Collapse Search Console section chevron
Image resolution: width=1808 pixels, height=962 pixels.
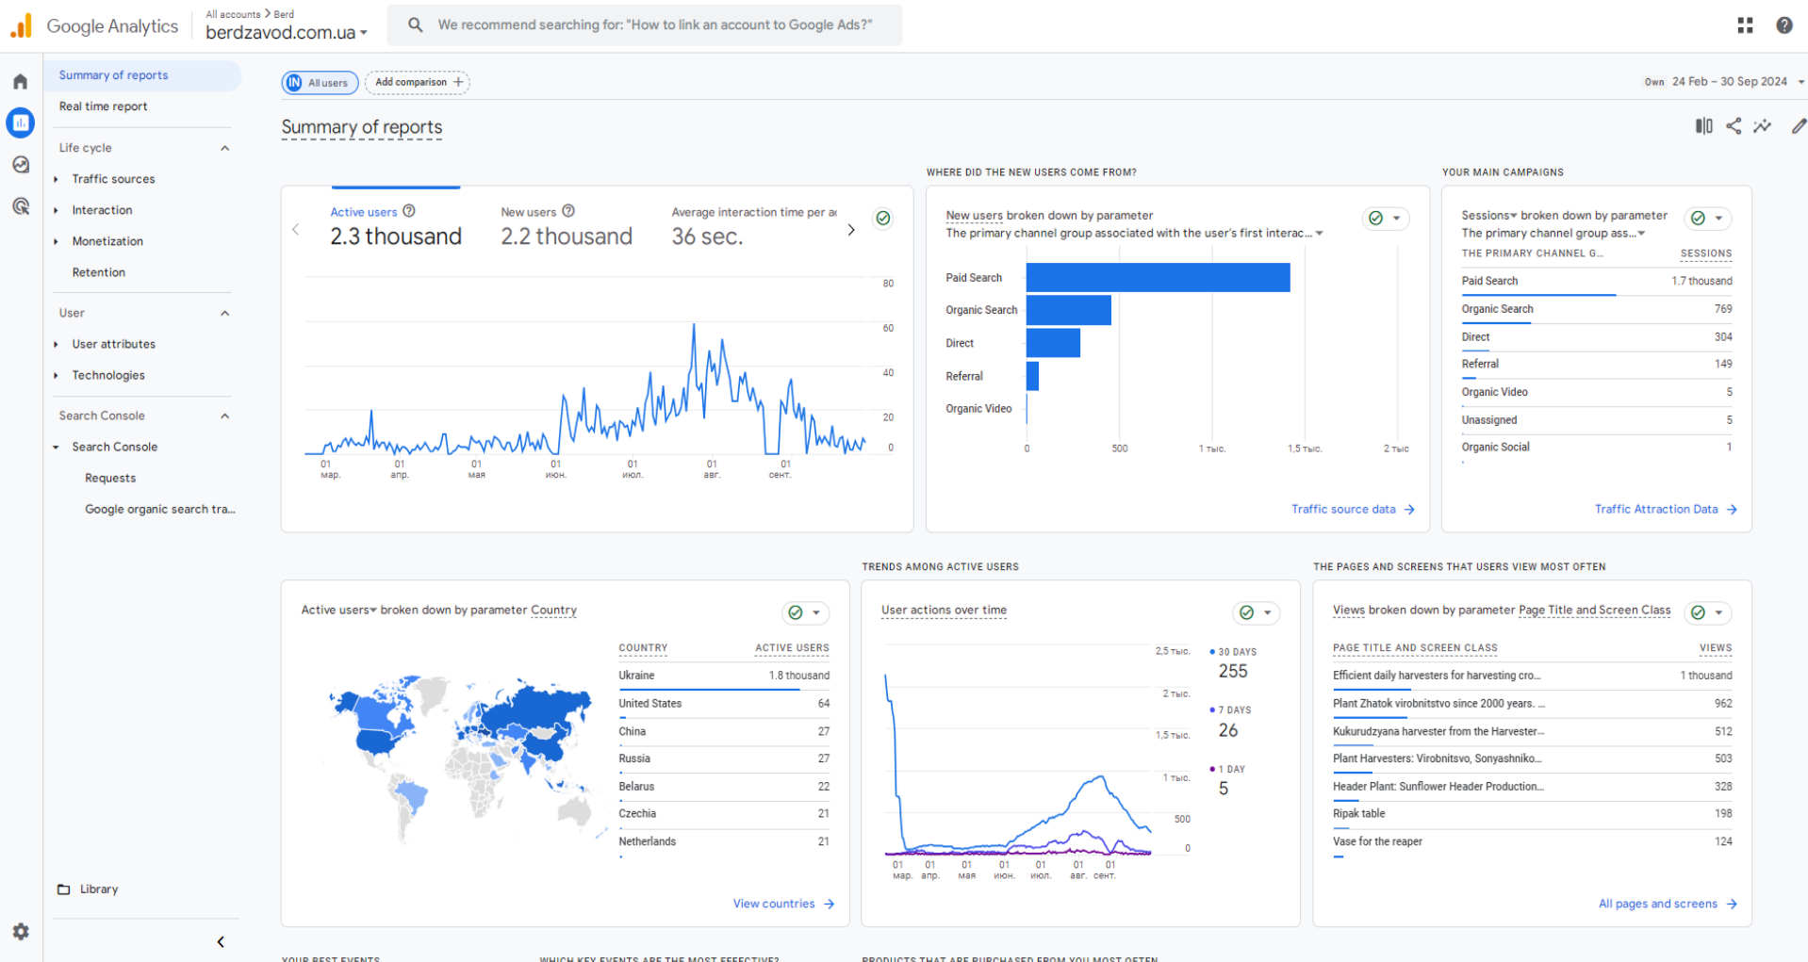pos(224,416)
